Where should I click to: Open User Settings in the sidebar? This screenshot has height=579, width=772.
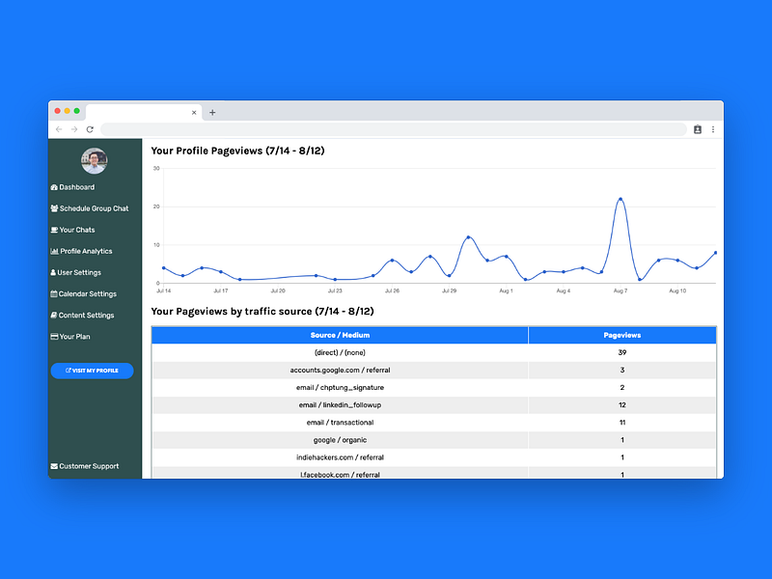tap(76, 272)
